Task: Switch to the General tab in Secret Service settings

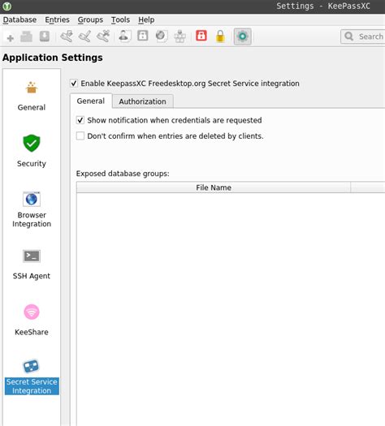Action: click(91, 101)
